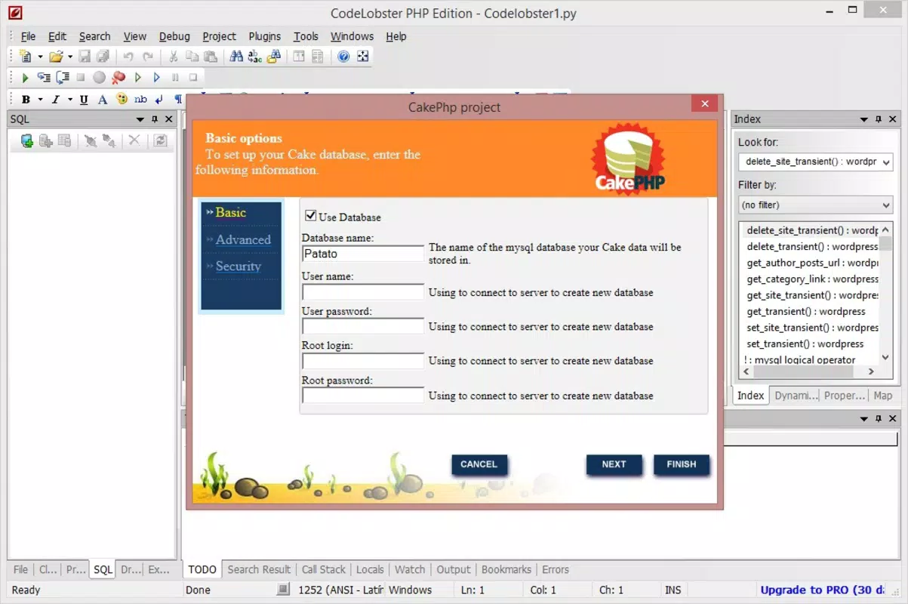Click the green Run debug arrow
Viewport: 908px width, 604px height.
(x=25, y=77)
